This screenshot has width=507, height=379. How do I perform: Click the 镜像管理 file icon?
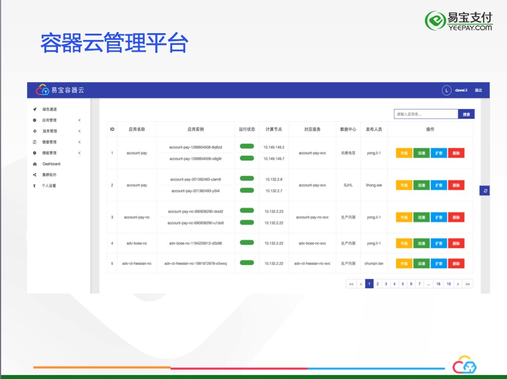click(x=34, y=142)
